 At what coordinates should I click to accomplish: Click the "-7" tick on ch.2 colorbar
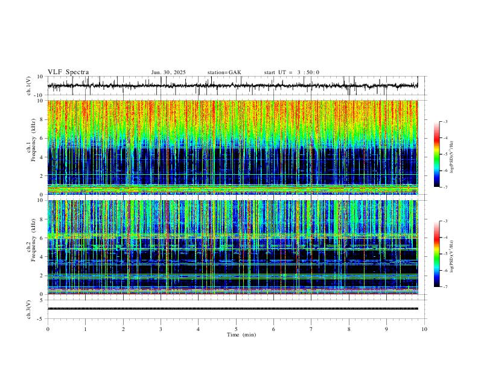(x=445, y=286)
